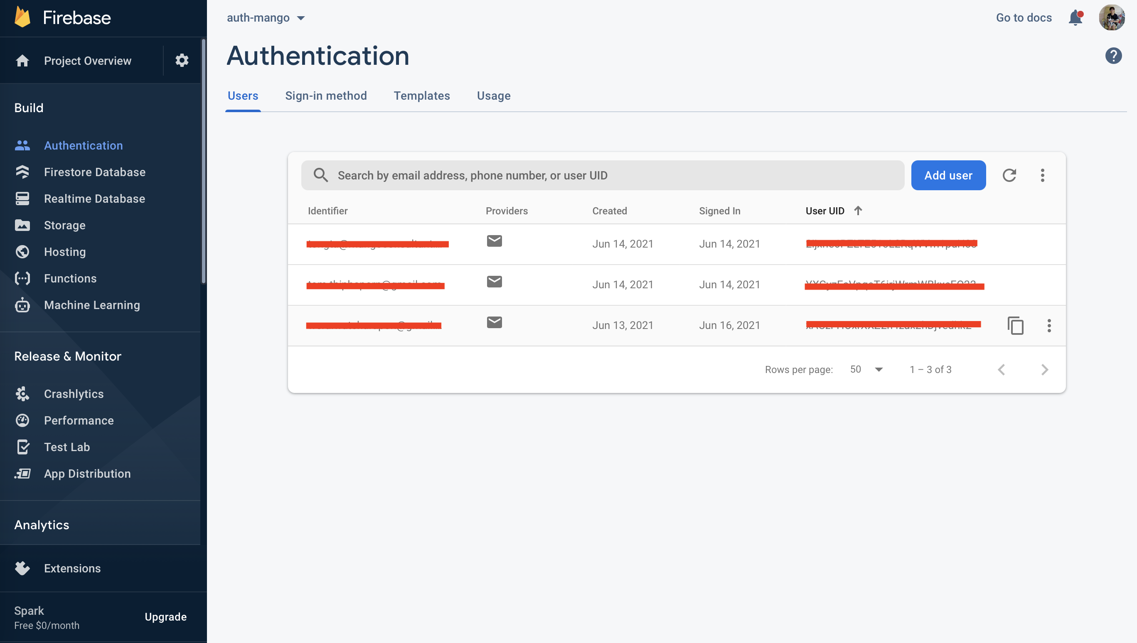
Task: Open Hosting from sidebar
Action: pyautogui.click(x=64, y=252)
